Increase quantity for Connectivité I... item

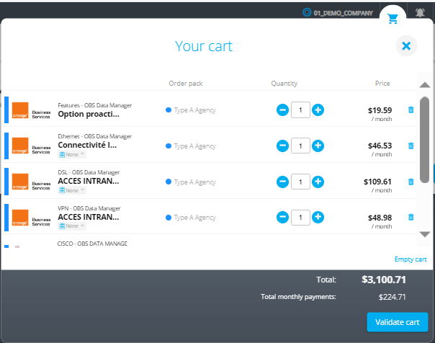pos(318,146)
